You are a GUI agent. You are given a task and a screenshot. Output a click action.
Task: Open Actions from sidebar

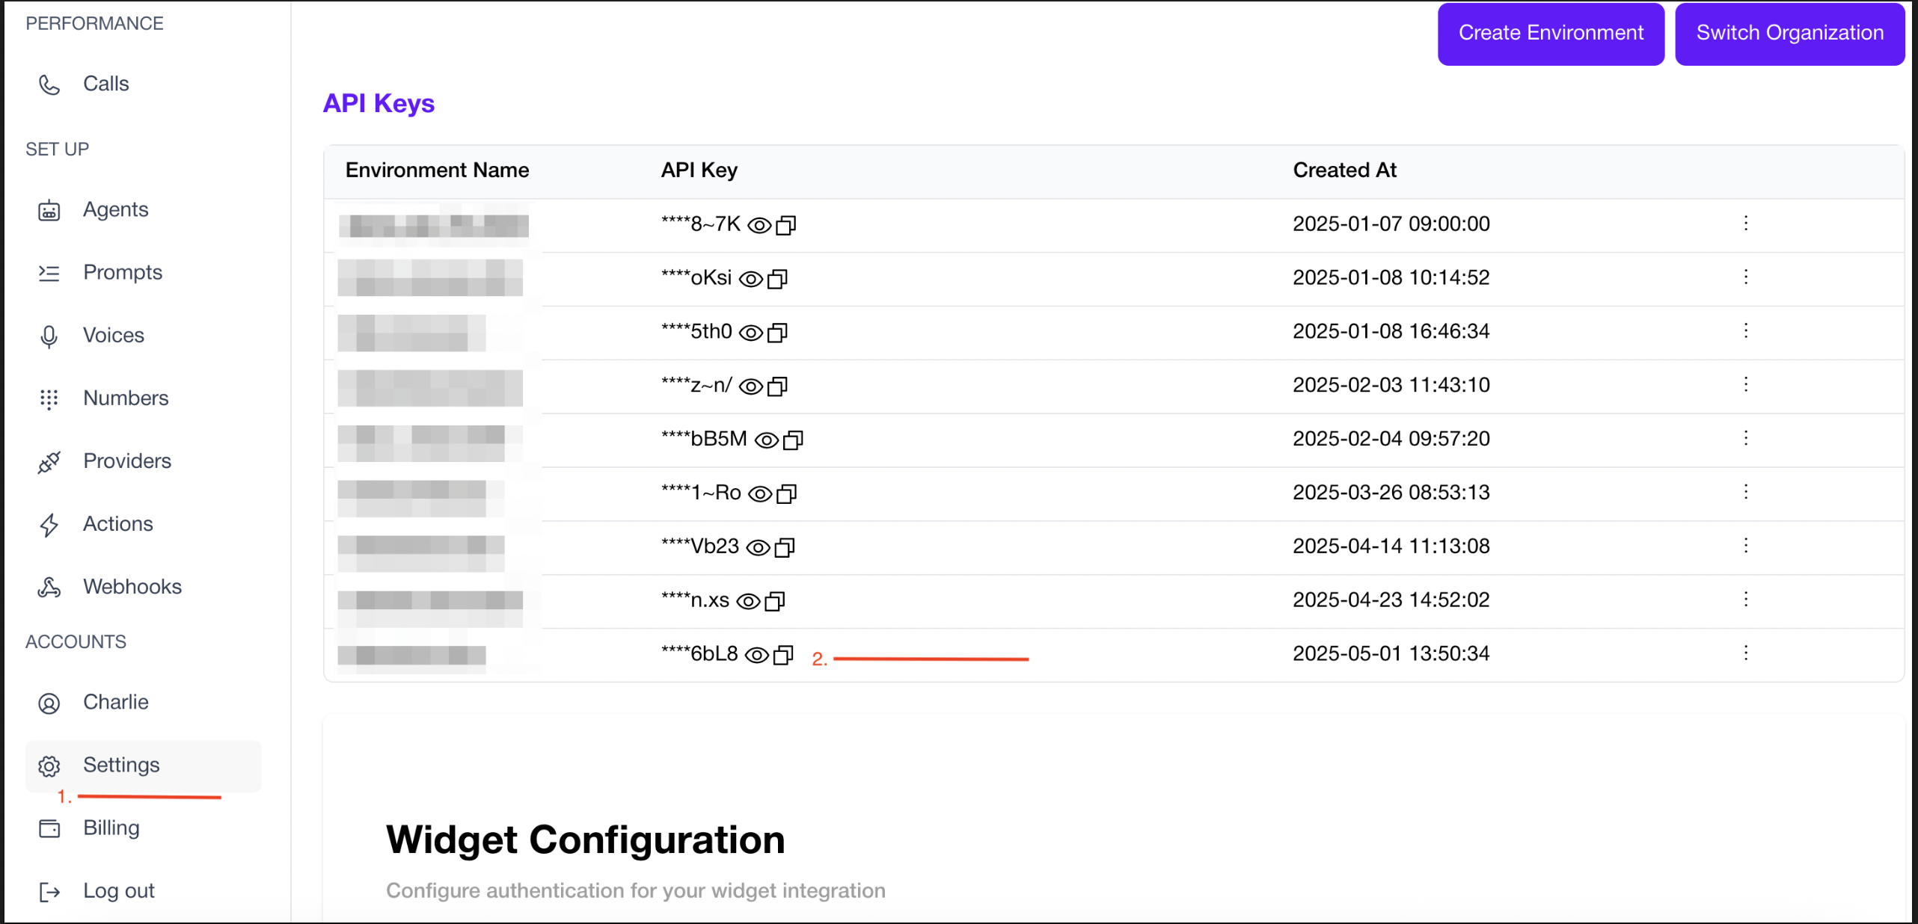click(118, 524)
